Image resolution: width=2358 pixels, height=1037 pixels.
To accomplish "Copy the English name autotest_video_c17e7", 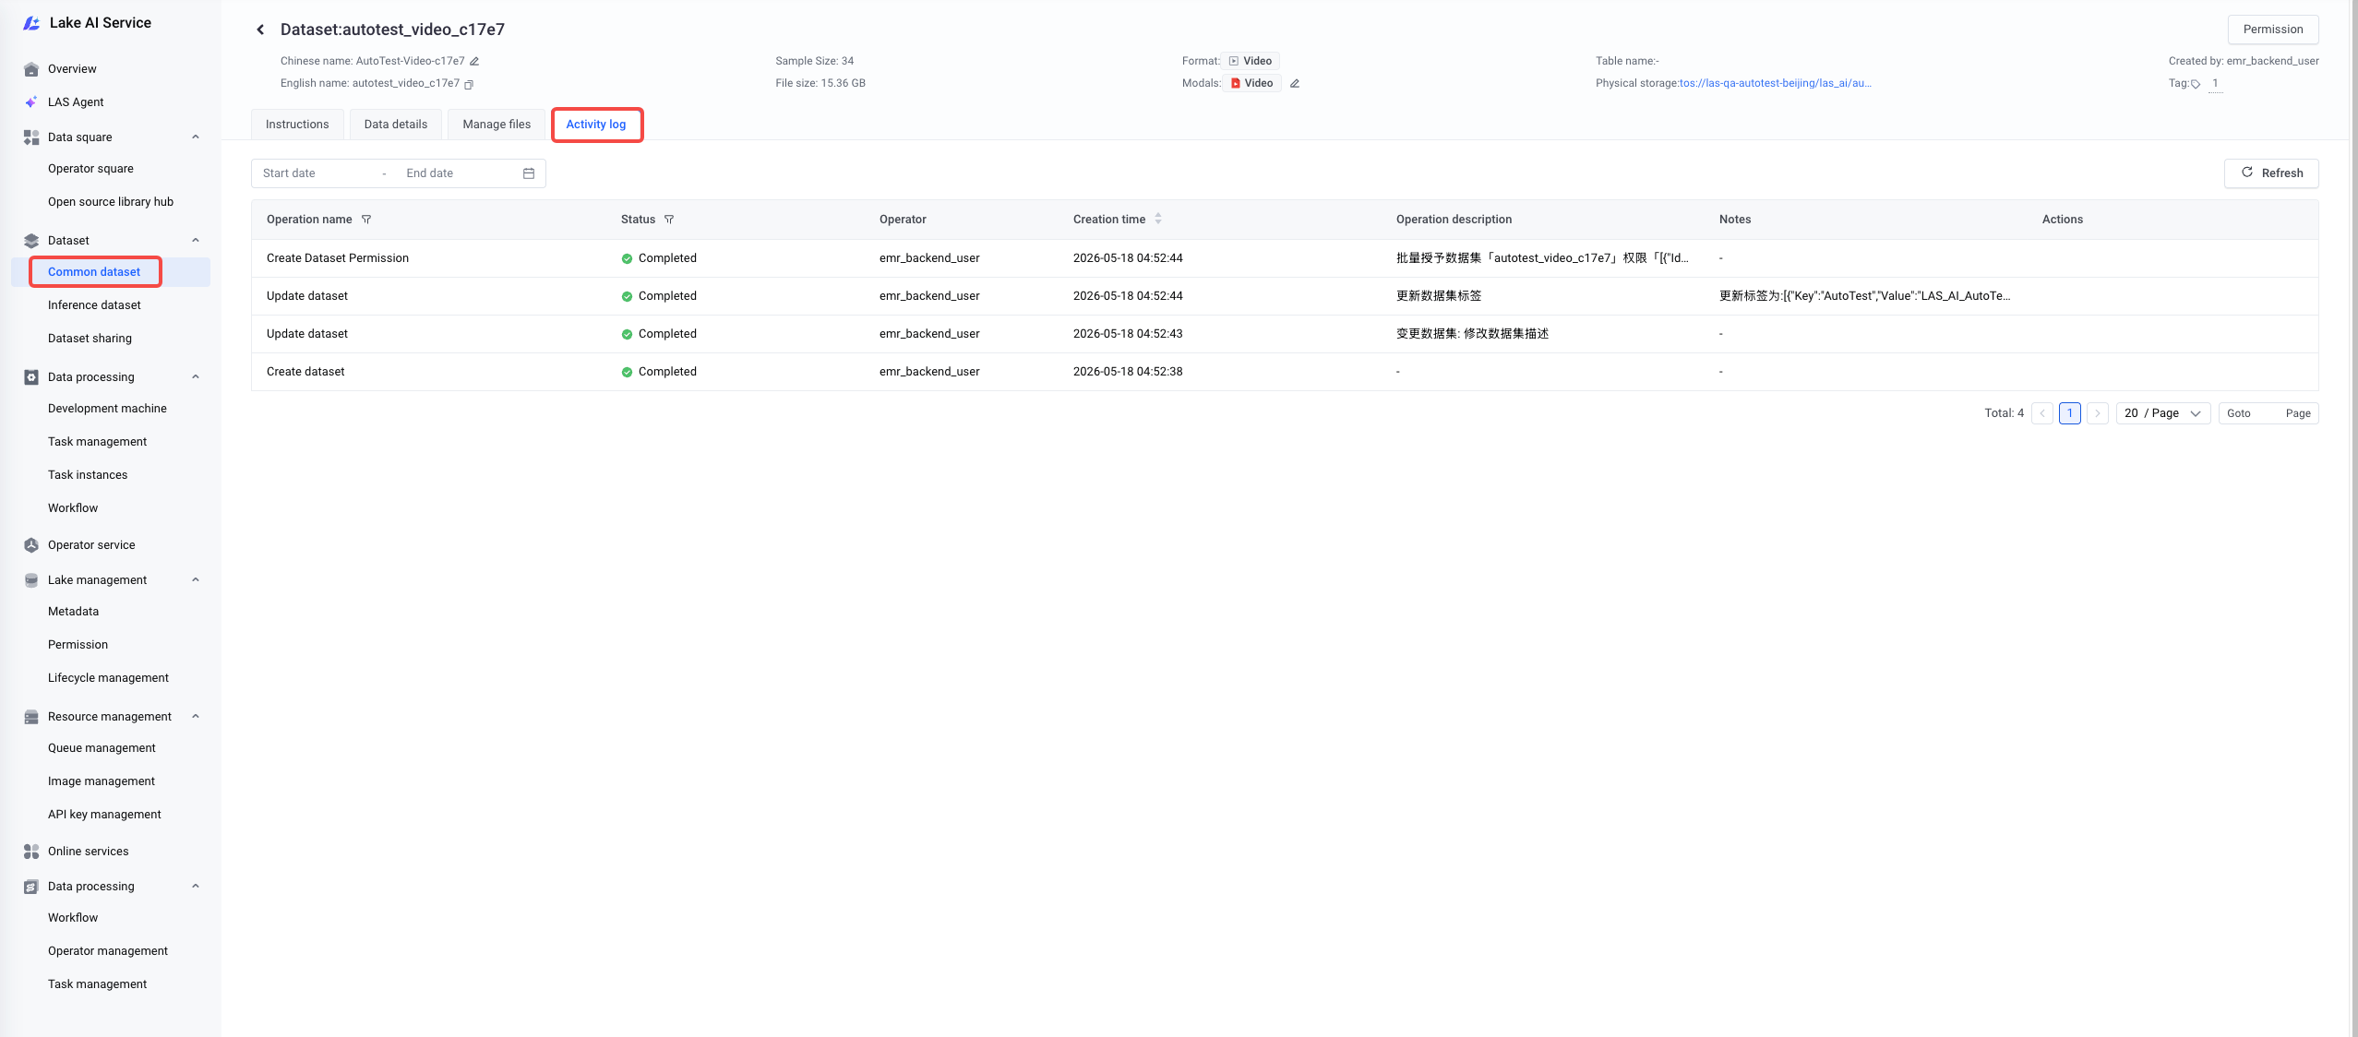I will pos(469,84).
